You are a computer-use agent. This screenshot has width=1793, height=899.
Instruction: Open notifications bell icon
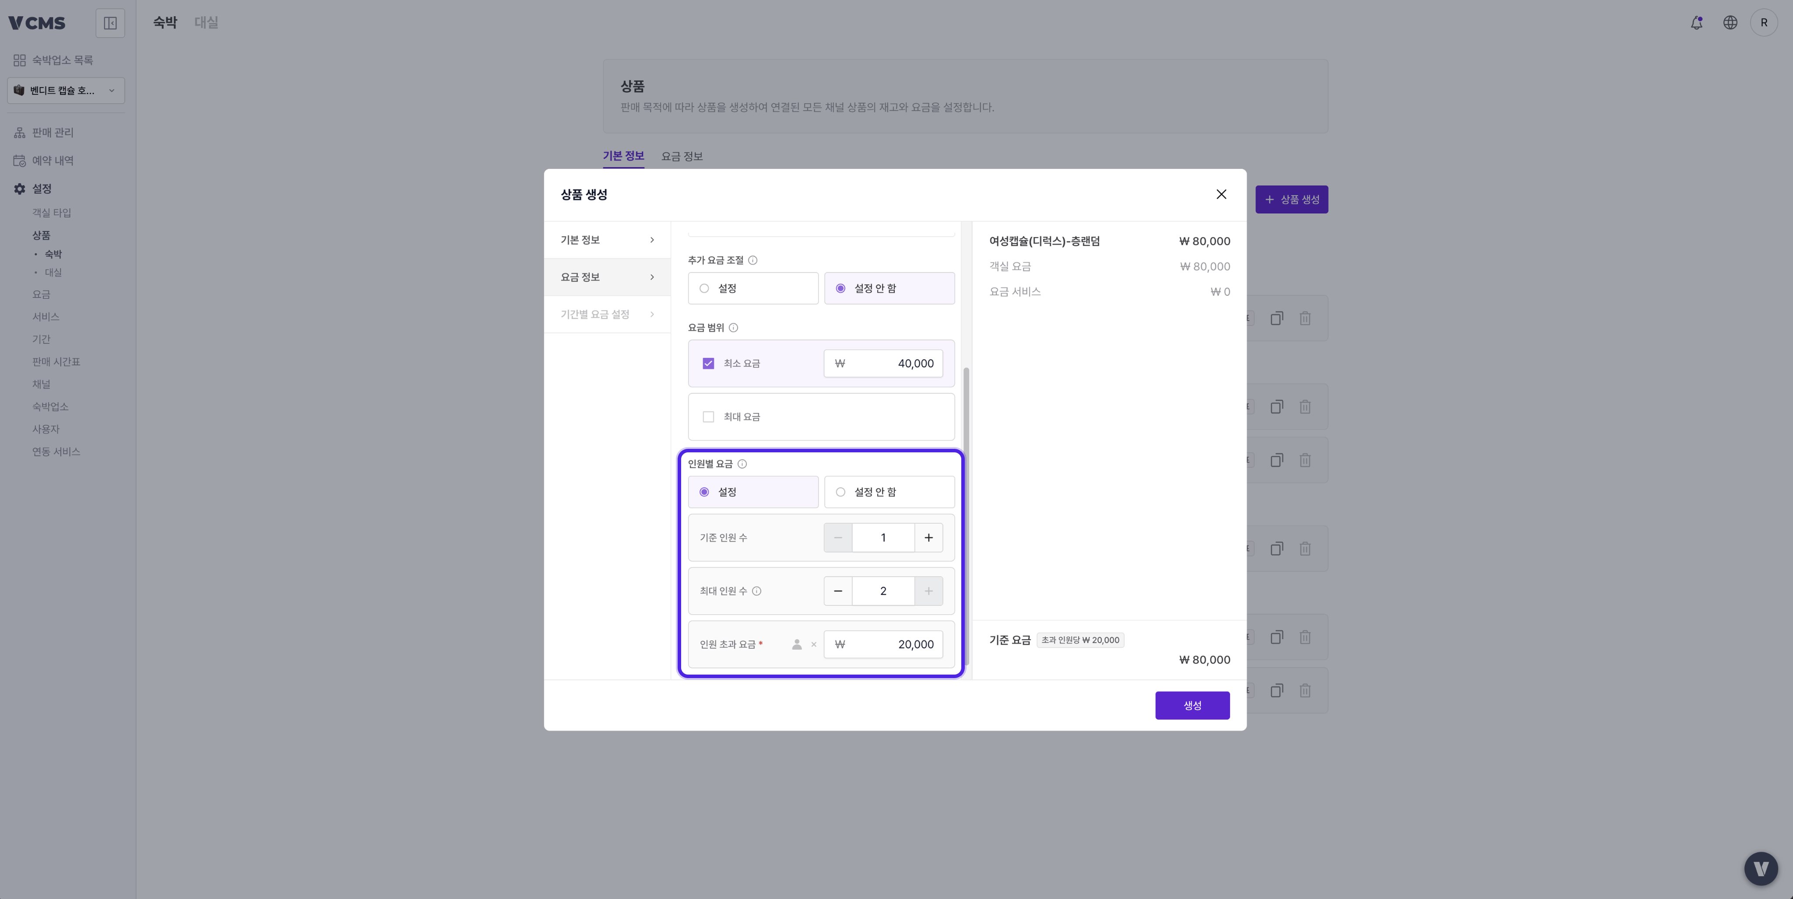pos(1696,23)
